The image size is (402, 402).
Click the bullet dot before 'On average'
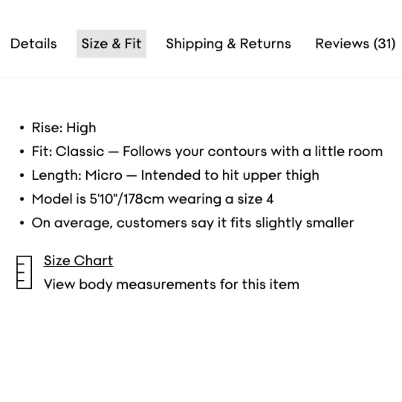22,223
